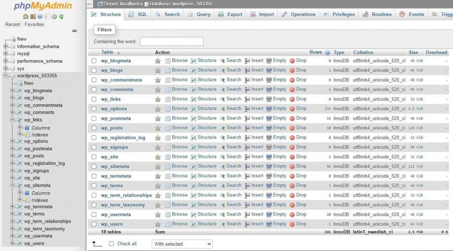Click the log out icon beside home

[x=33, y=16]
